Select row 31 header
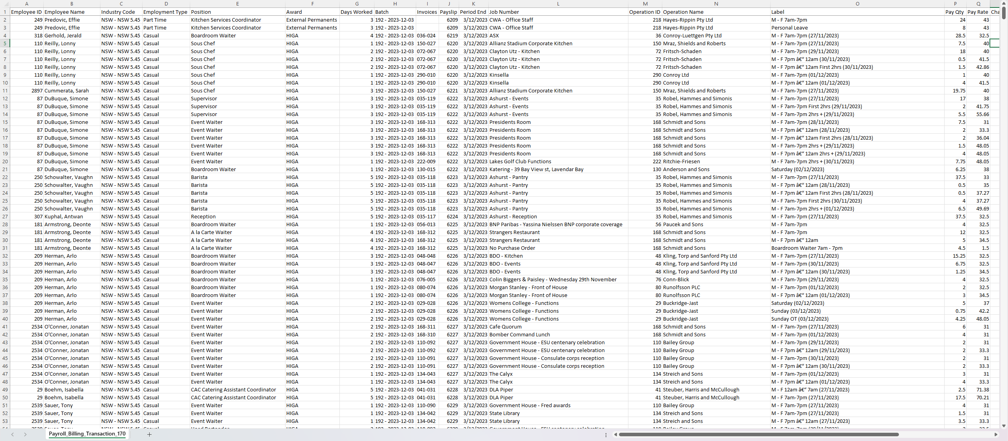 (5, 248)
